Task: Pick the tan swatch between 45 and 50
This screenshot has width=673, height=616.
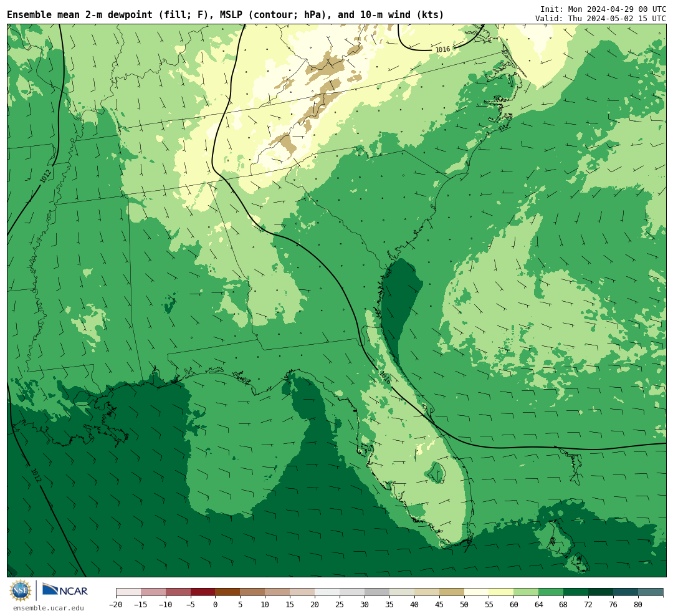Action: click(452, 592)
